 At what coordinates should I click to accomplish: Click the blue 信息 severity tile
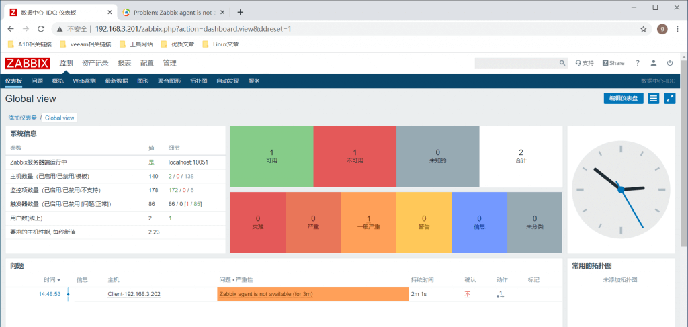tap(479, 222)
